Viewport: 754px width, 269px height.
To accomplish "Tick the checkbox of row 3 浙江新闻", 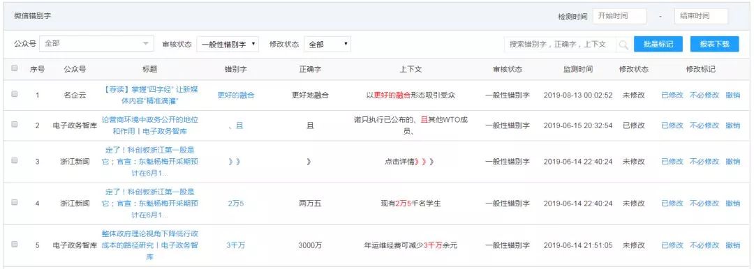I will [x=15, y=160].
